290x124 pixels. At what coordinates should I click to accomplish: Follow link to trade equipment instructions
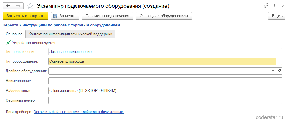tap(61, 25)
